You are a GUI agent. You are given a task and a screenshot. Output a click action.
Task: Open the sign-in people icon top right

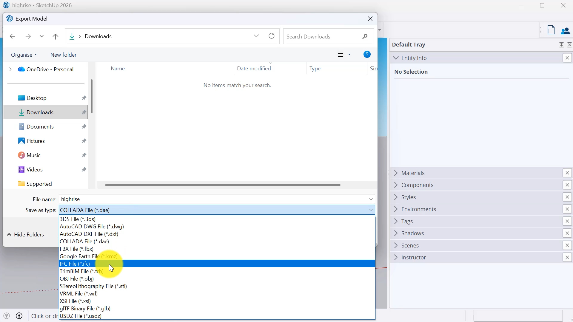coord(566,31)
